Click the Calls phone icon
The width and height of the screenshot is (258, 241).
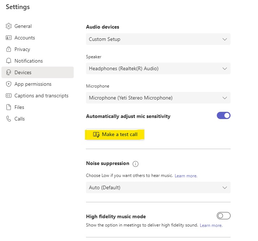(x=9, y=119)
